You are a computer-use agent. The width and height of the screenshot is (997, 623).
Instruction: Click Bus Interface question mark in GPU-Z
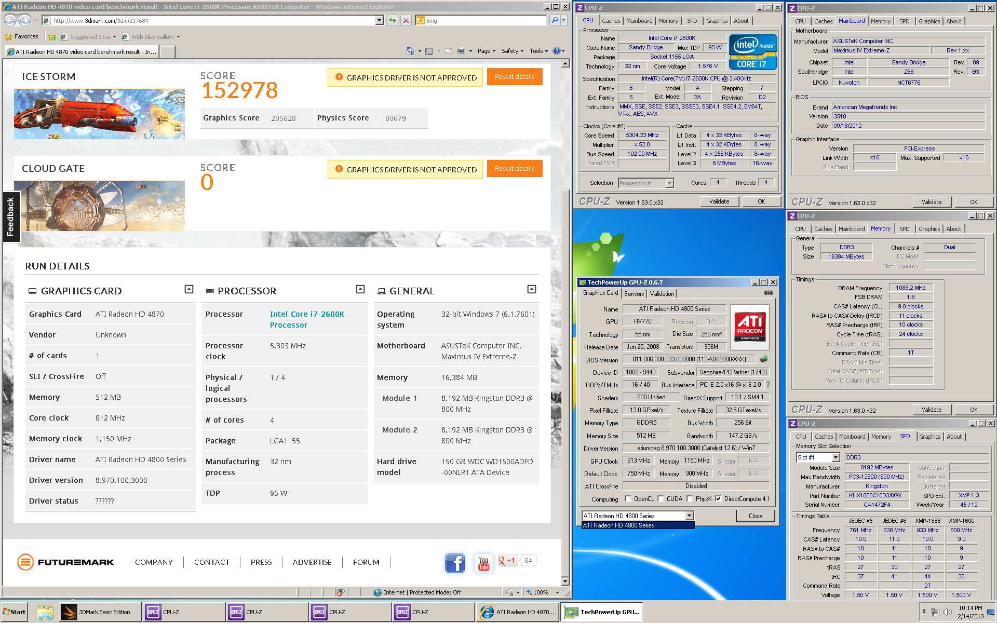767,385
